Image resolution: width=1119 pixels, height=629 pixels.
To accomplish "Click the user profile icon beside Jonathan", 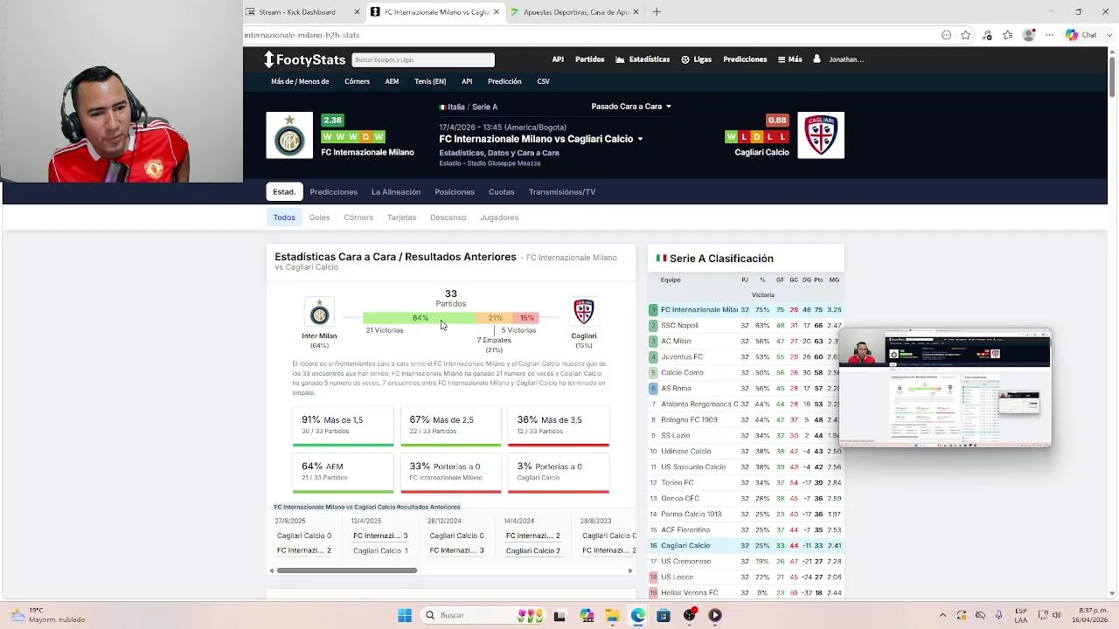I will pos(817,59).
